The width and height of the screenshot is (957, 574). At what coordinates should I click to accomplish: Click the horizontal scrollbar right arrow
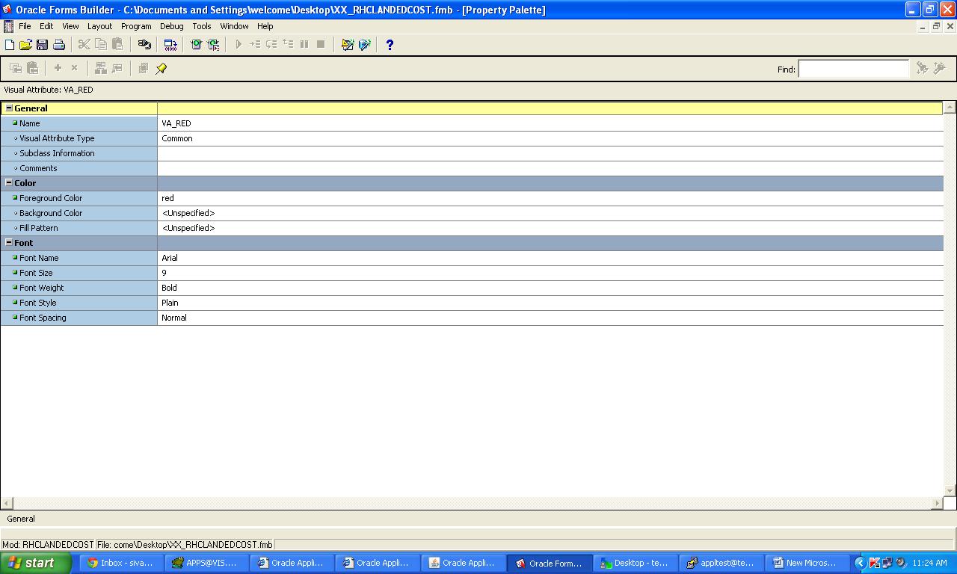[x=938, y=504]
